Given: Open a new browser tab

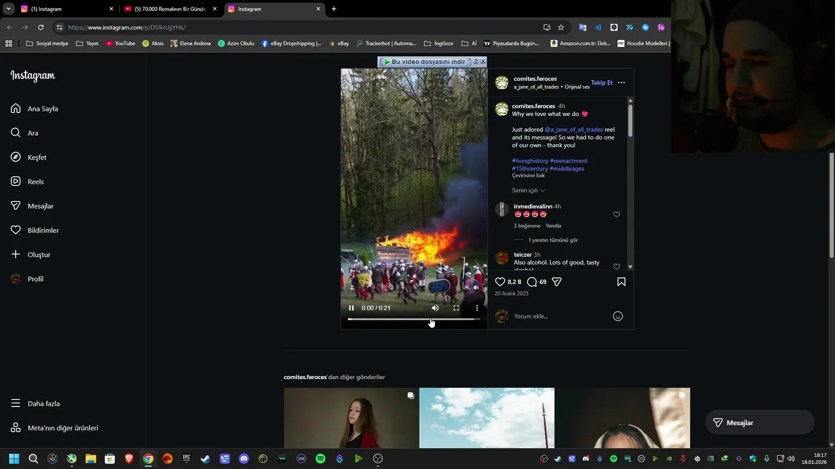Looking at the screenshot, I should tap(334, 9).
